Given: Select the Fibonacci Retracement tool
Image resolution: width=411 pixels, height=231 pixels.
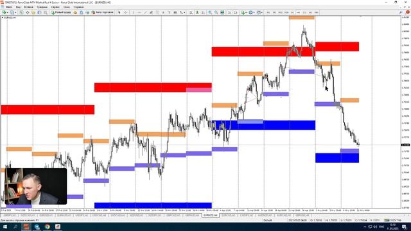Looking at the screenshot, I should point(157,12).
